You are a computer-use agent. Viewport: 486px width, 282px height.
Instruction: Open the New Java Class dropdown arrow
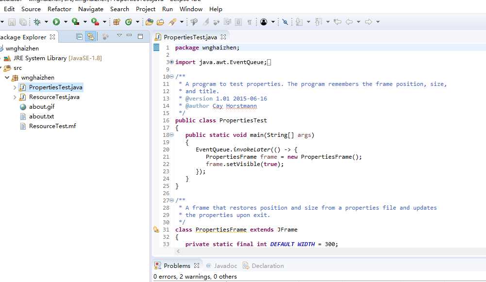(x=137, y=22)
